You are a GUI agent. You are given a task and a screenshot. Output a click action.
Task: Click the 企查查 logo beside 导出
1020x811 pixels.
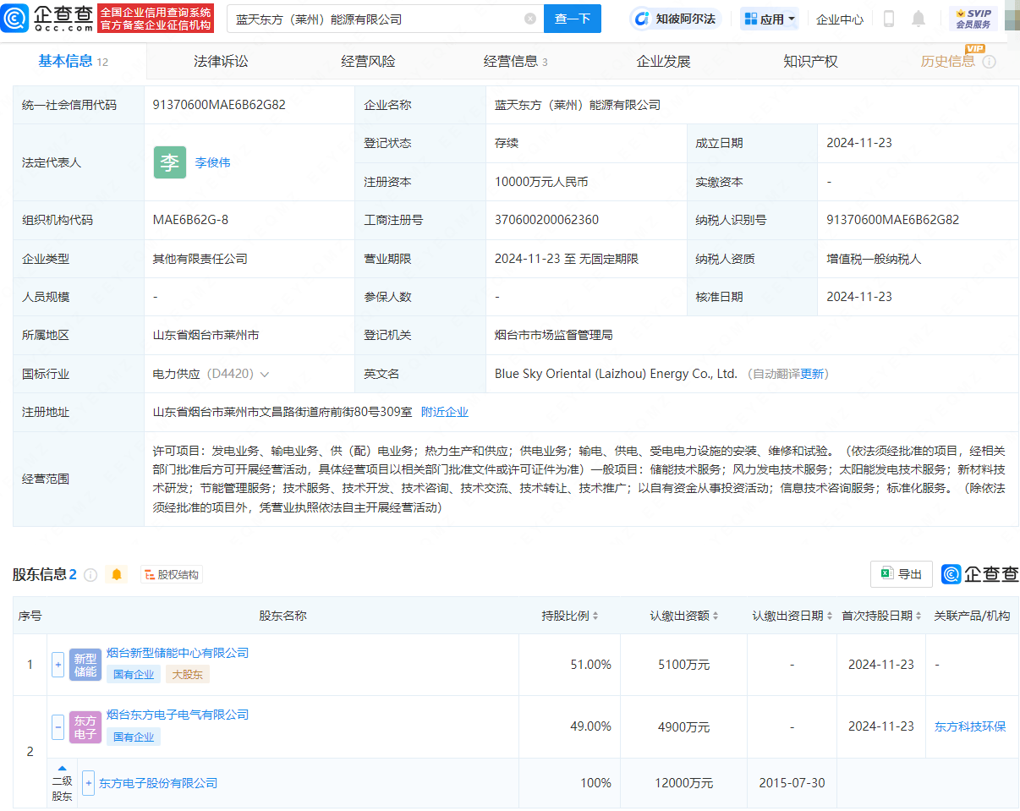coord(980,574)
